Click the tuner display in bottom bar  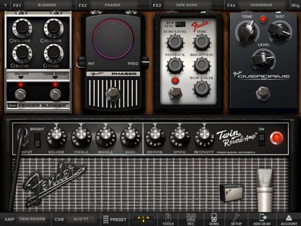click(144, 220)
